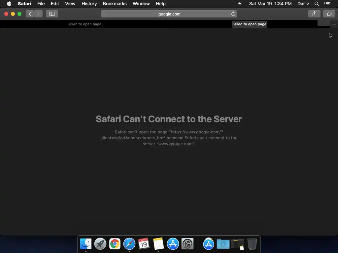
Task: Click the error text mentioning www.google.com
Action: pyautogui.click(x=169, y=138)
